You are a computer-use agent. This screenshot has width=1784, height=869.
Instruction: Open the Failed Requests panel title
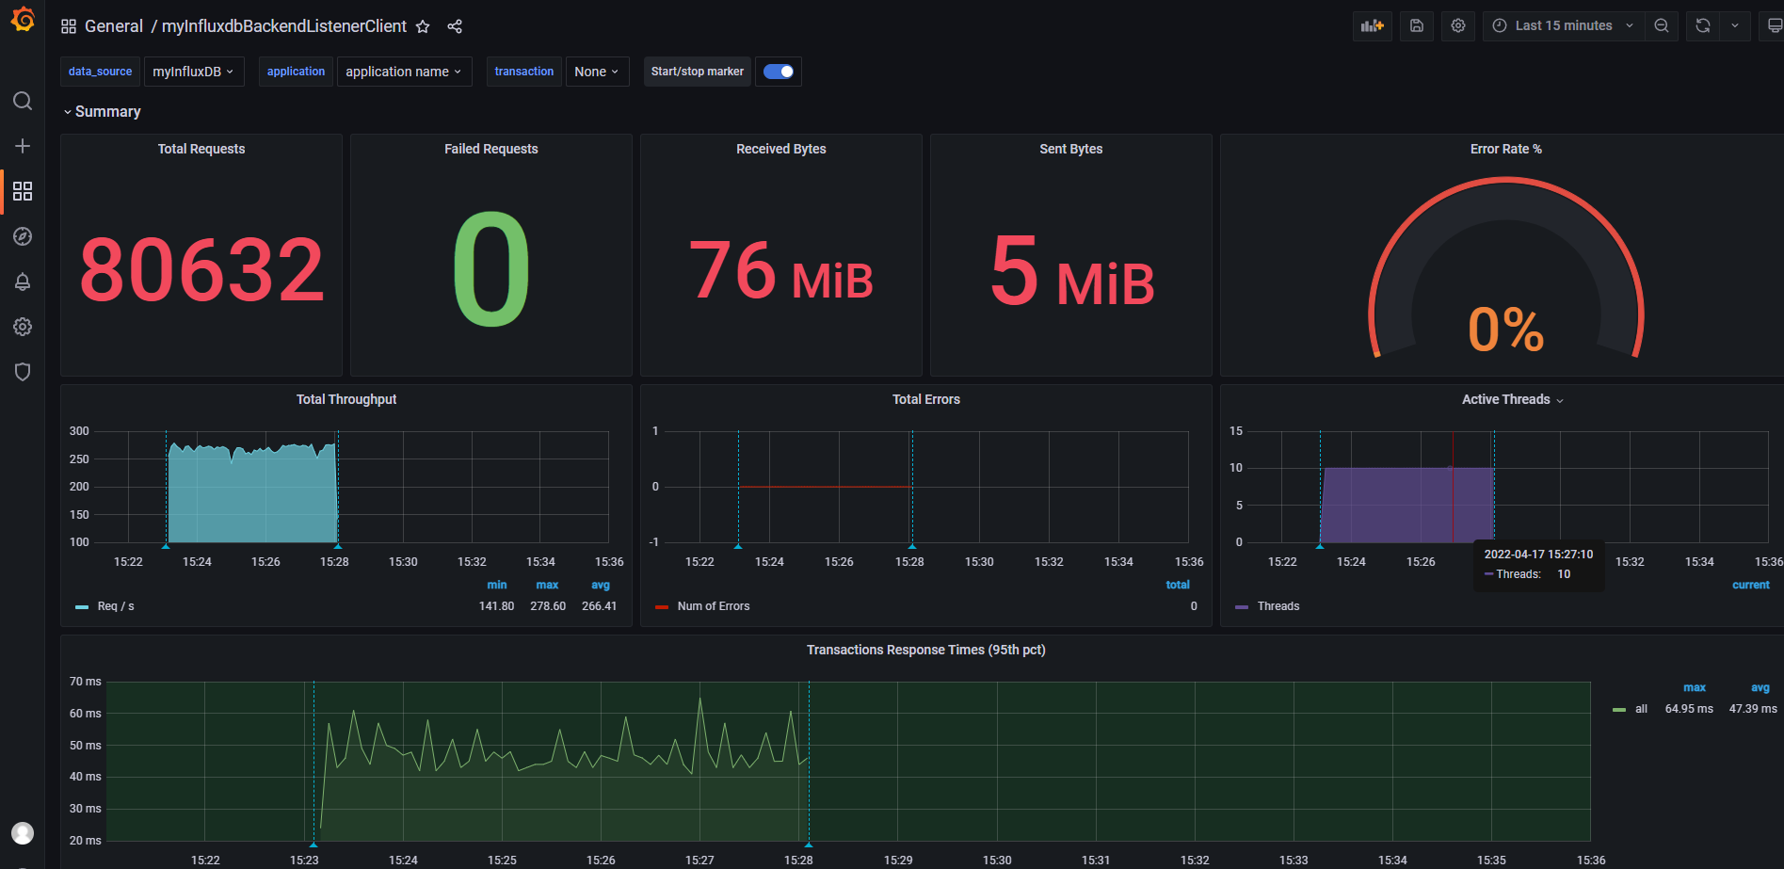491,149
